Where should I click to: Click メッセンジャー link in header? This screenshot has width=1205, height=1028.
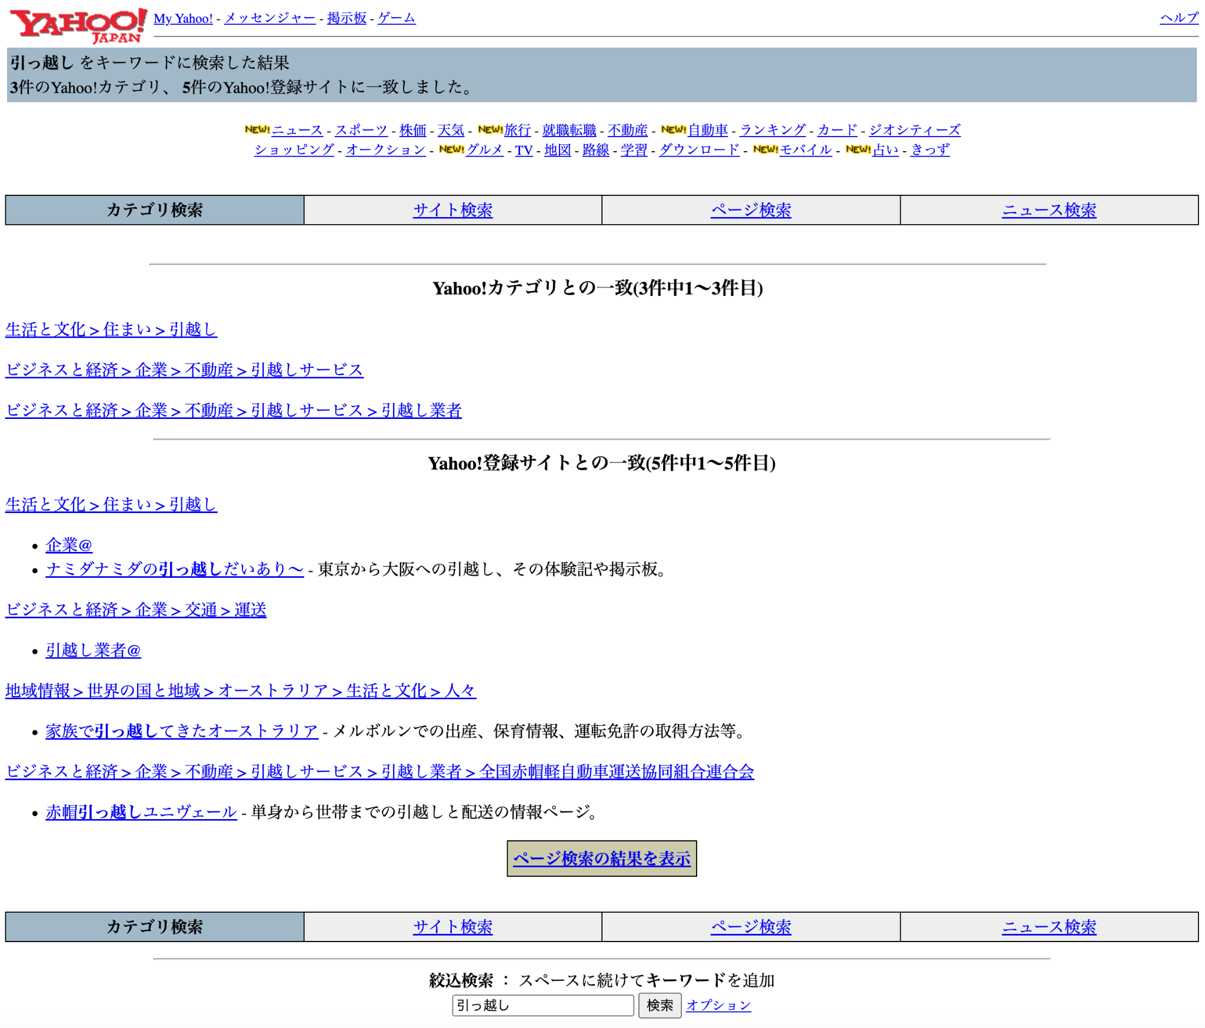270,18
